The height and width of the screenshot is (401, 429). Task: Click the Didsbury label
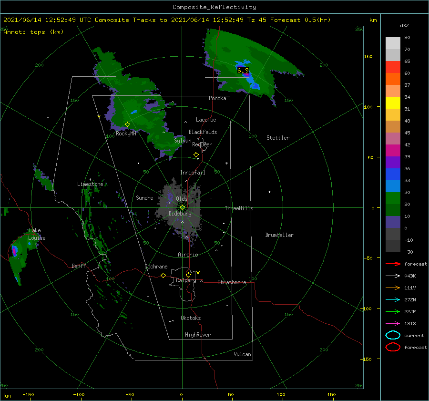tap(180, 214)
